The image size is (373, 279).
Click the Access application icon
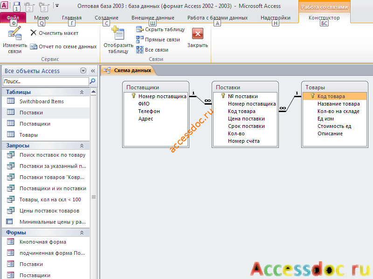[x=4, y=5]
